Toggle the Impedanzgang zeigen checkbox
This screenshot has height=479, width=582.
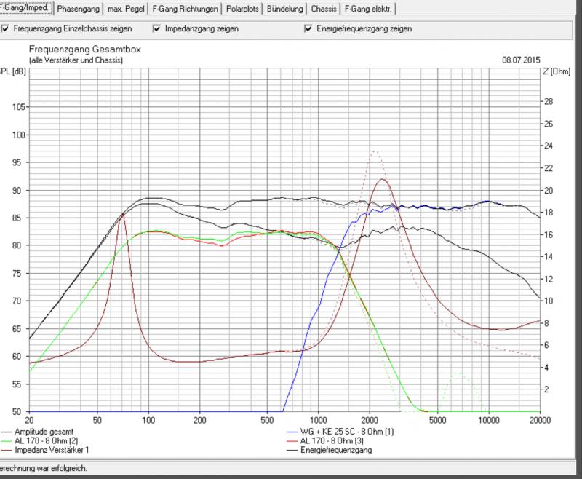coord(156,30)
